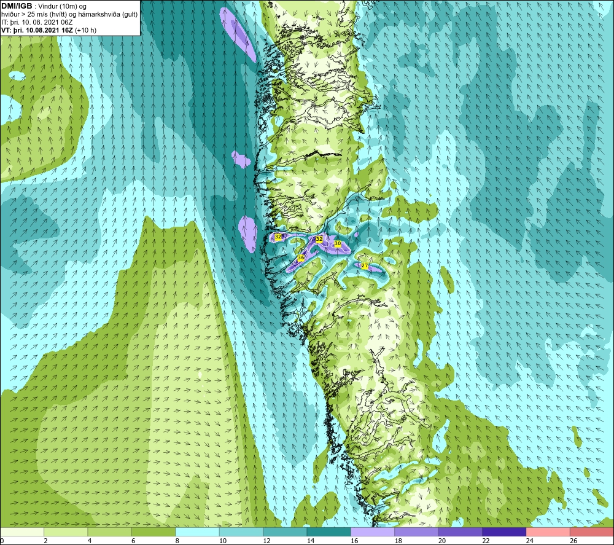Screen dimensions: 614x545
Task: Select the light pink 24–26 m/s legend swatch
Action: [548, 531]
